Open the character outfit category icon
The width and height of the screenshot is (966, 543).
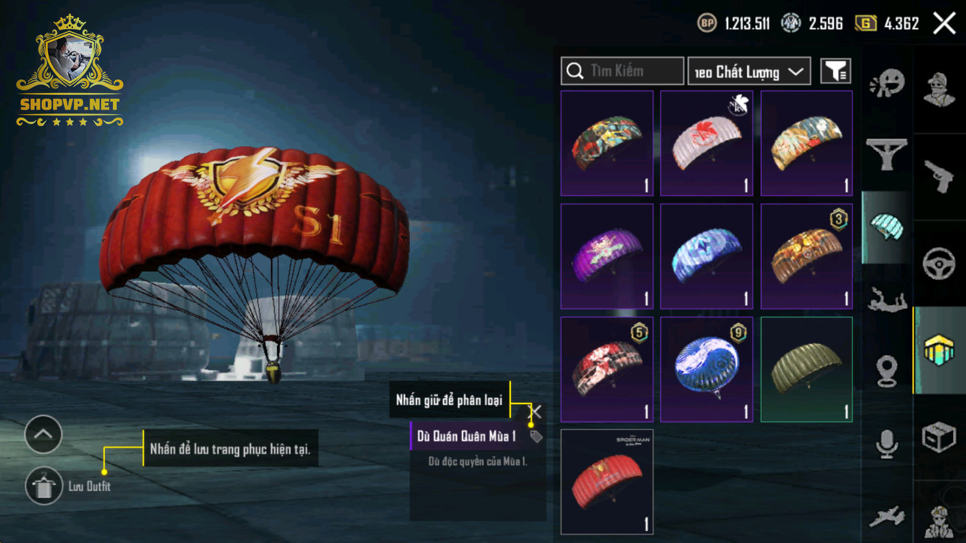pyautogui.click(x=939, y=88)
